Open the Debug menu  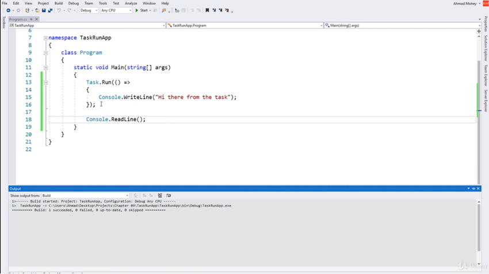pyautogui.click(x=74, y=3)
